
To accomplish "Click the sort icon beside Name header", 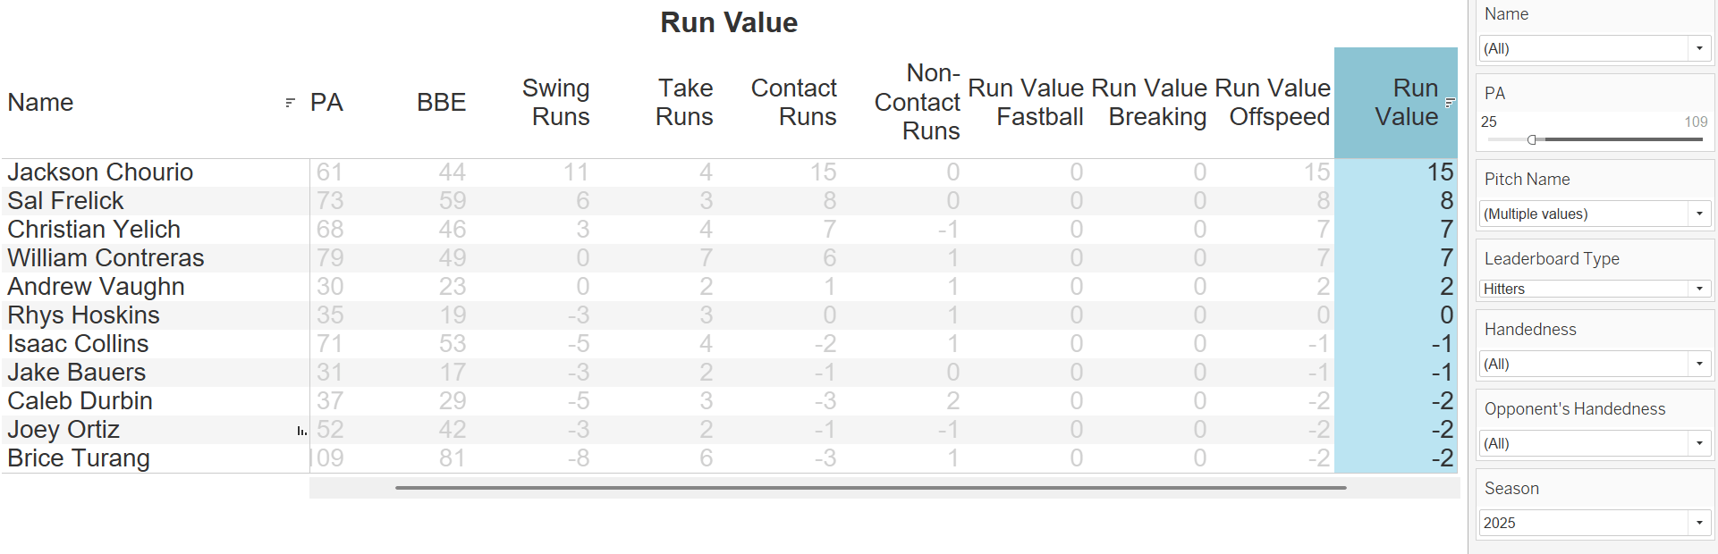I will [x=290, y=103].
